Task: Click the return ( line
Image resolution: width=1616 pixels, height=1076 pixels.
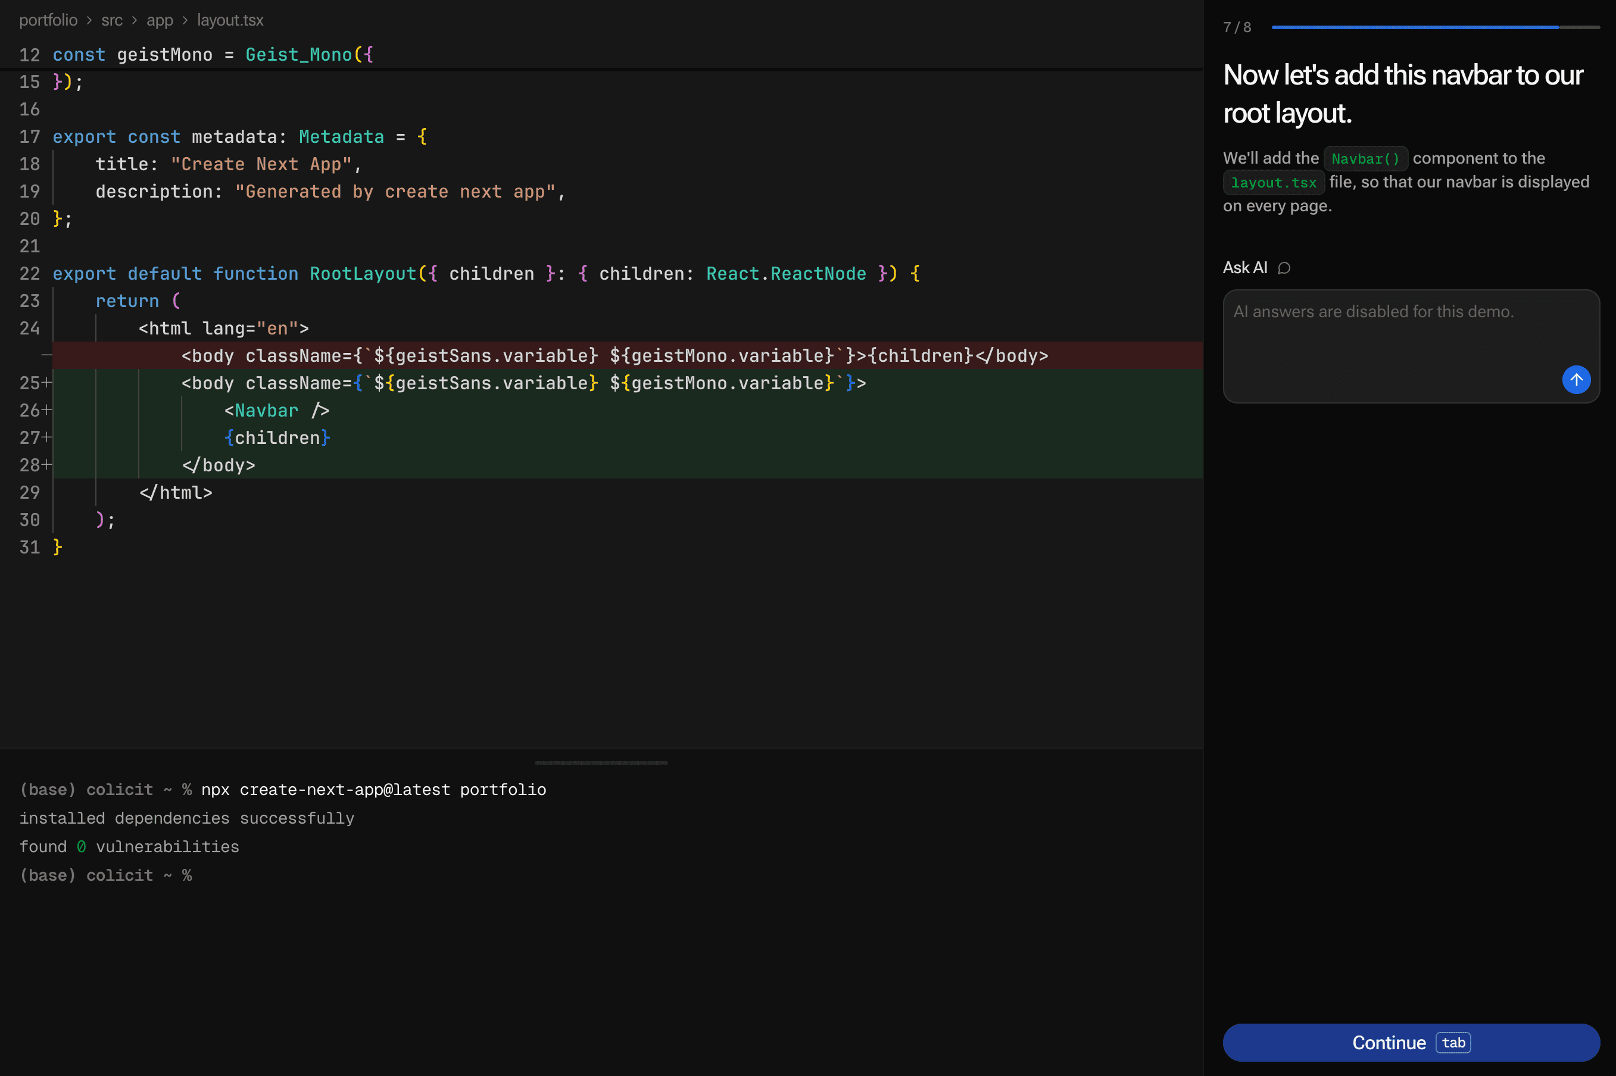Action: click(x=138, y=301)
